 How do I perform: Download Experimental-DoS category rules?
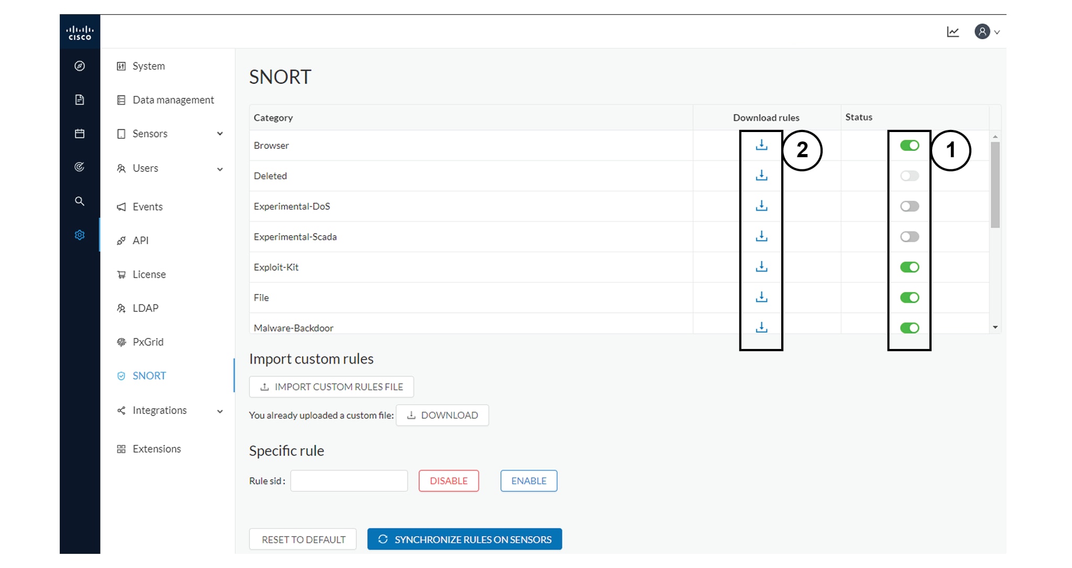761,206
